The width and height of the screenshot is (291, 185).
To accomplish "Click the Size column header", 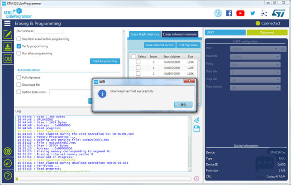I will [191, 57].
